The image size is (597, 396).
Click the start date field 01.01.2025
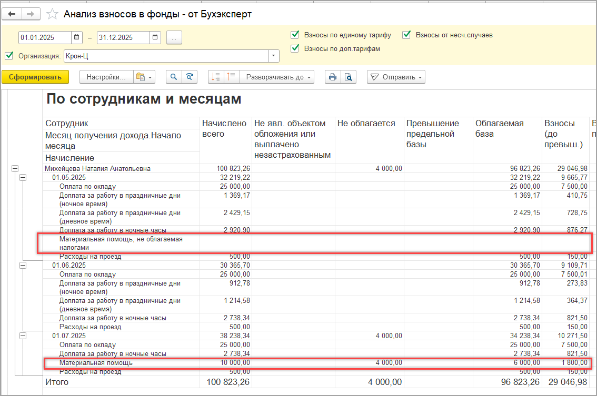tap(45, 37)
